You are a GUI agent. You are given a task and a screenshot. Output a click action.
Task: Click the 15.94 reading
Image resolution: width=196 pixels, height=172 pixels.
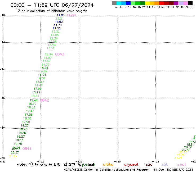36,92
